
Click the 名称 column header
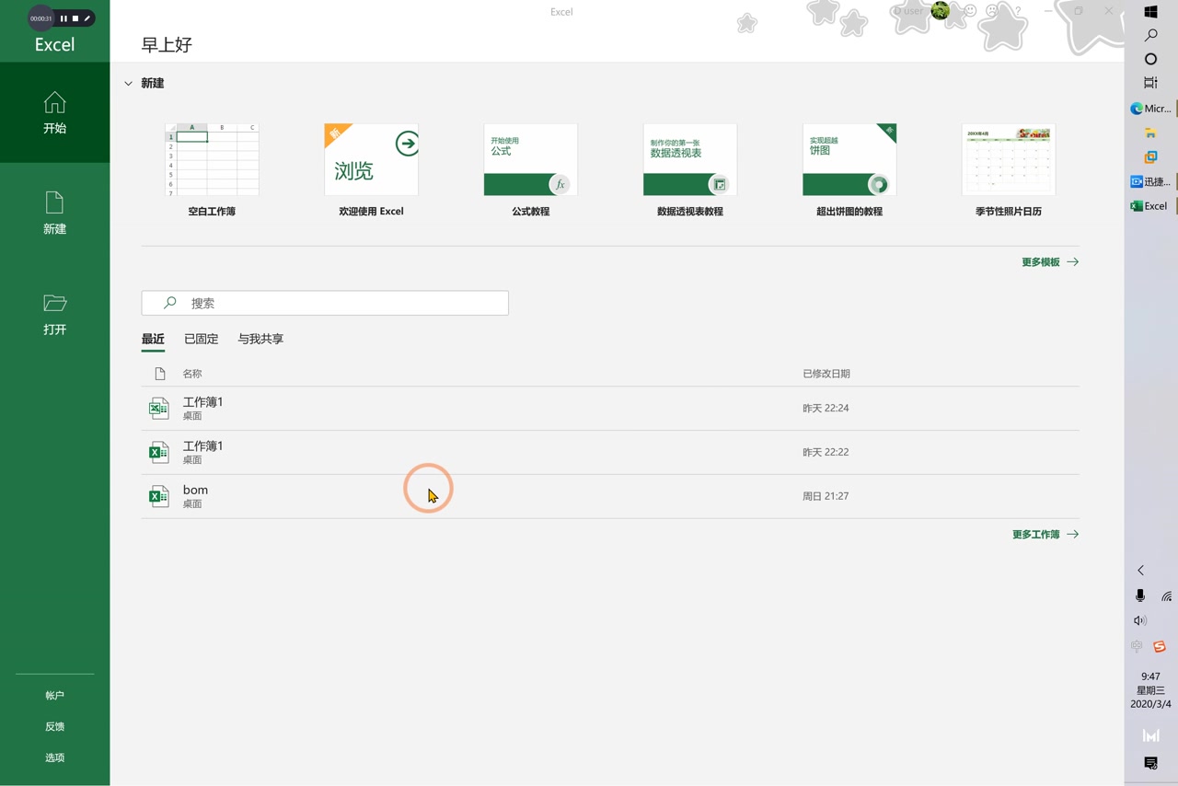click(191, 374)
